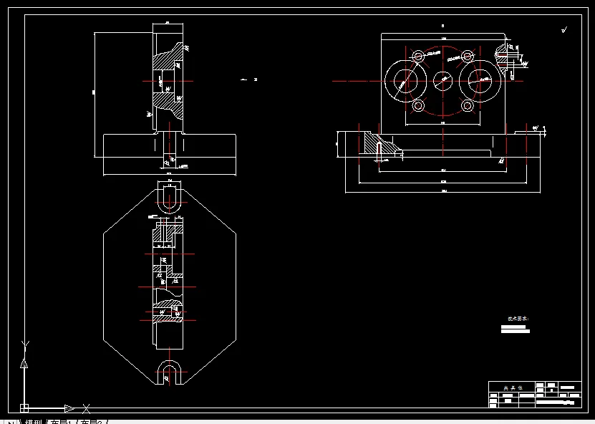Screen dimensions: 595x424
Task: Switch to the 布局1 layout tab
Action: (61, 422)
